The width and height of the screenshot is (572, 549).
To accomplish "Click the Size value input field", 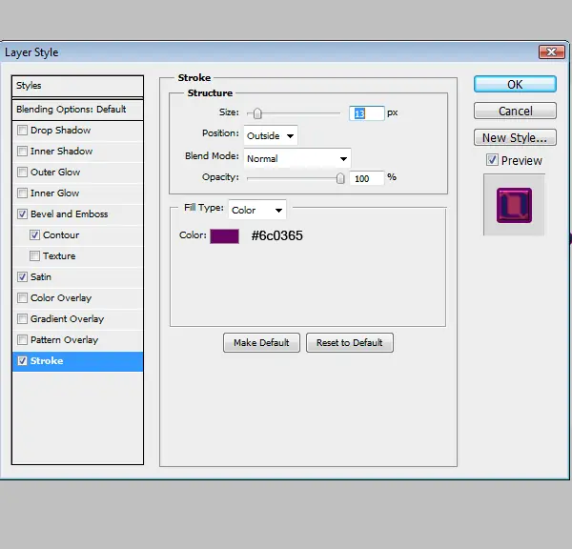I will pos(367,113).
